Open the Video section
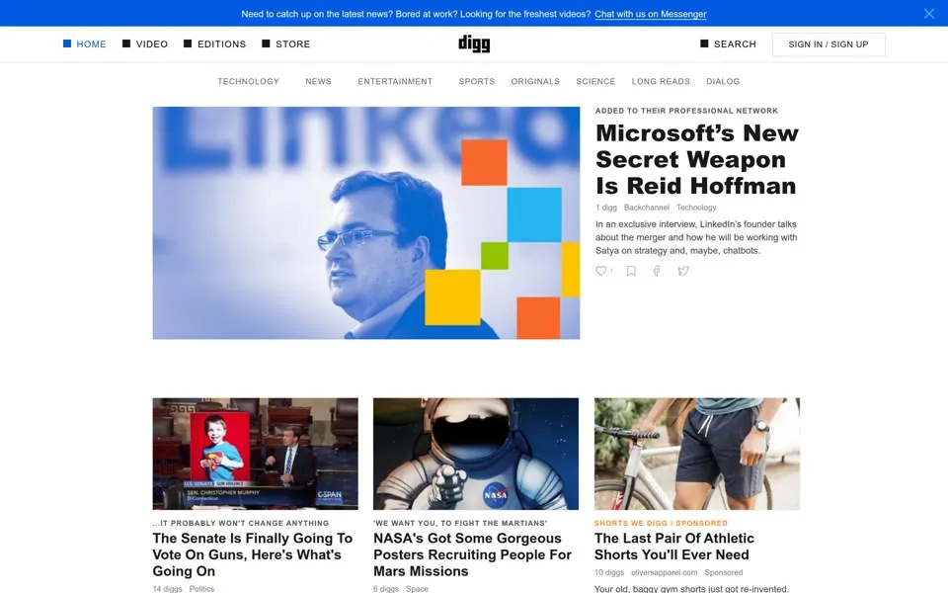Screen dimensions: 948x593 145,44
